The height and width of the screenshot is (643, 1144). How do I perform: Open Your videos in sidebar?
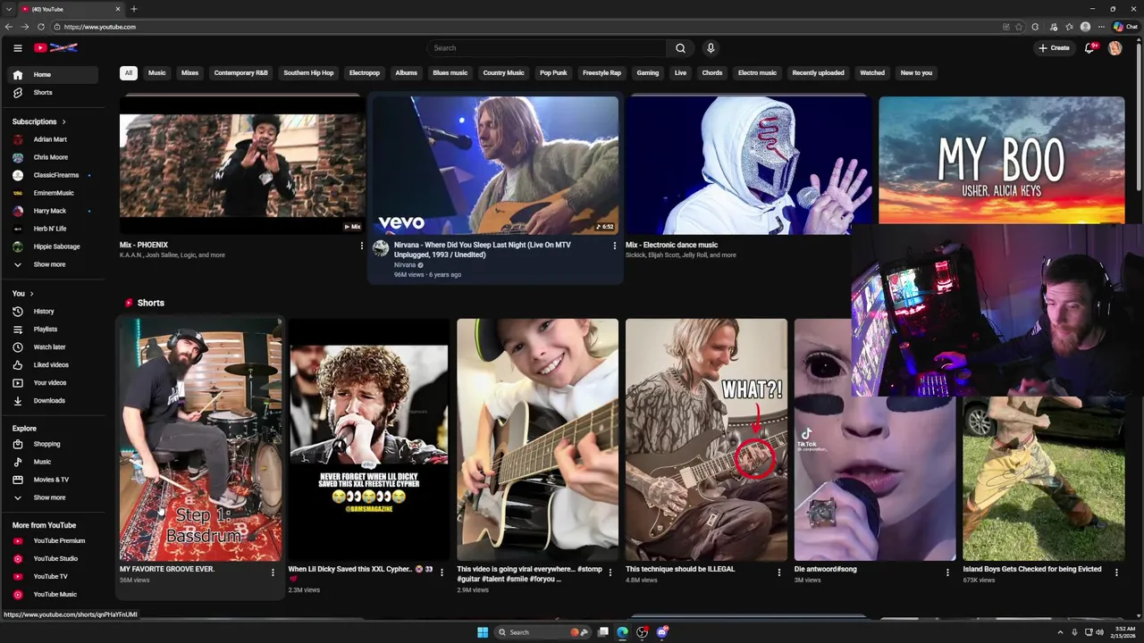coord(51,383)
